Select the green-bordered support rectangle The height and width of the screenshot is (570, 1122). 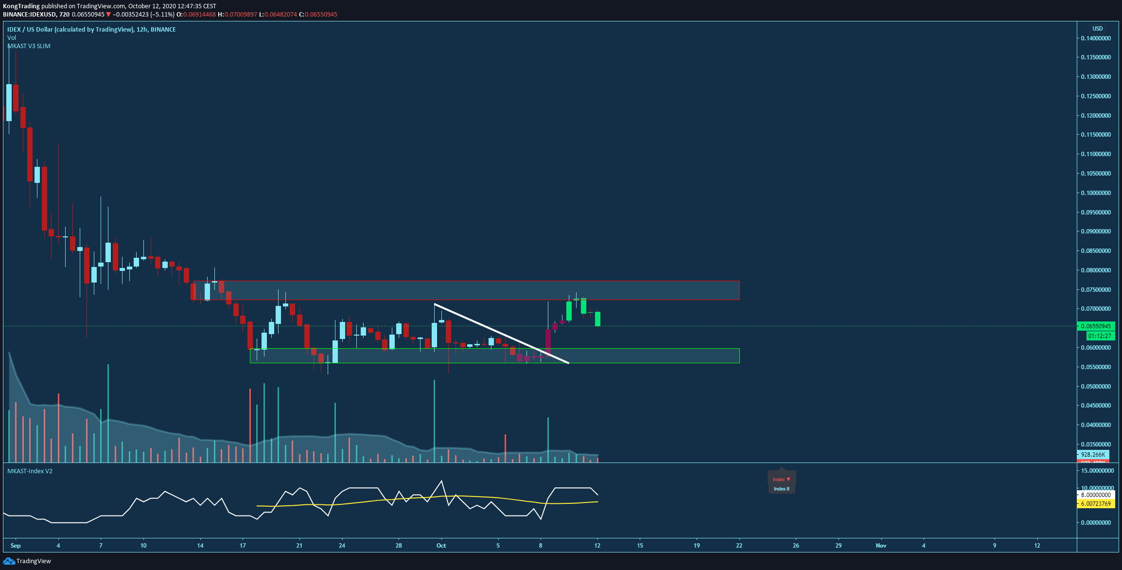pos(494,356)
